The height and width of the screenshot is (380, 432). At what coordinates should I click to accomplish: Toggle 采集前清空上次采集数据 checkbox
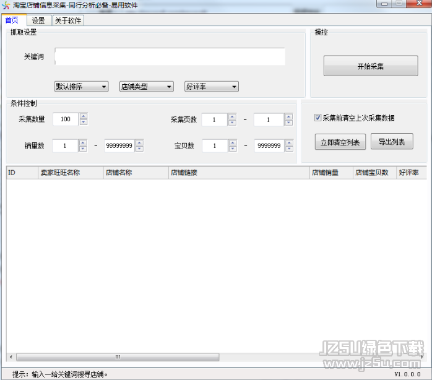(x=318, y=118)
